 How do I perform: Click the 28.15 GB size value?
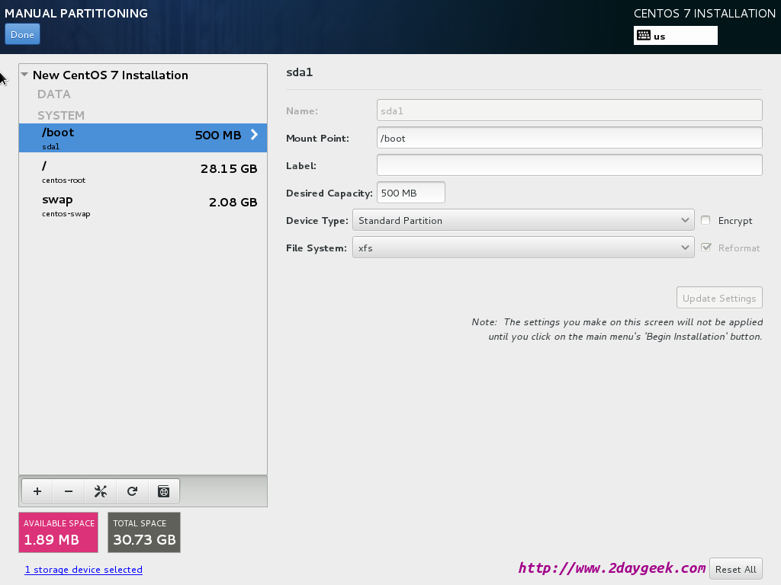point(229,168)
